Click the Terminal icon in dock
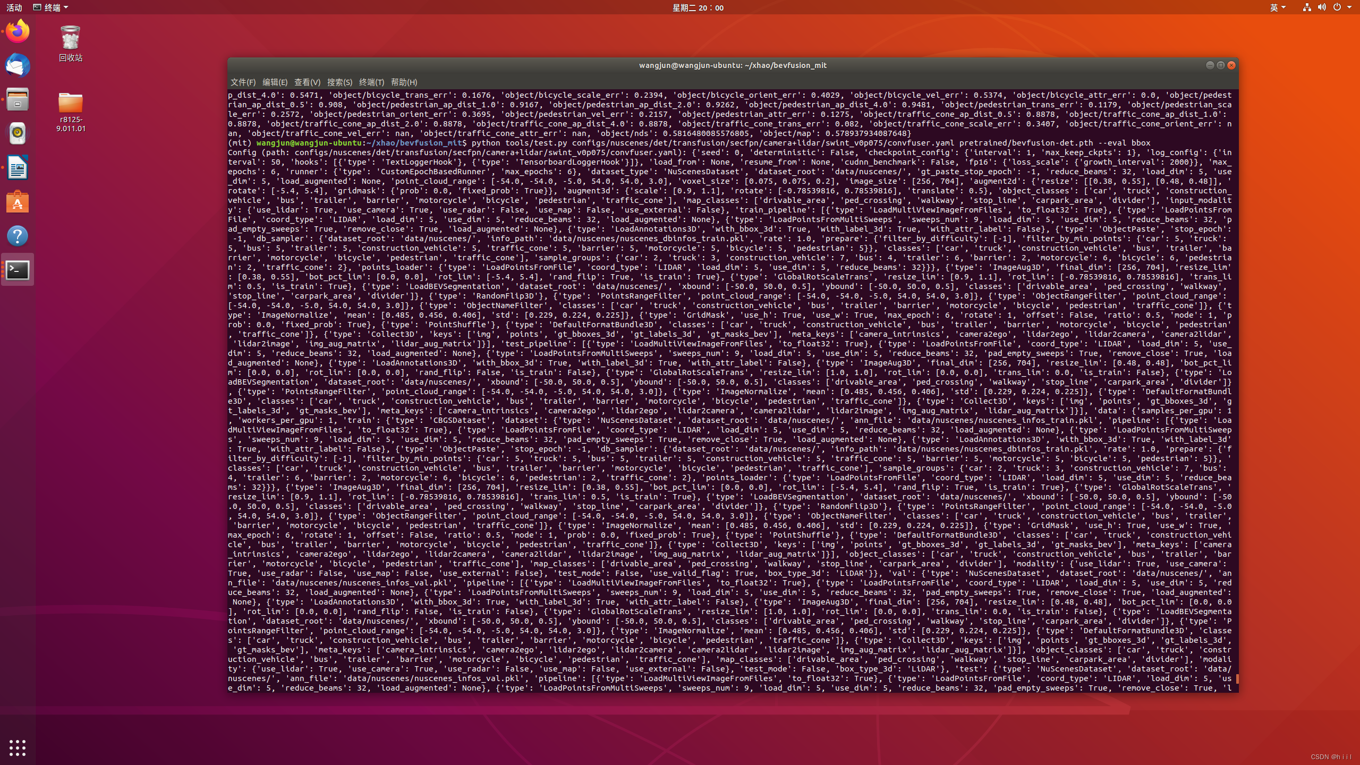 [18, 270]
